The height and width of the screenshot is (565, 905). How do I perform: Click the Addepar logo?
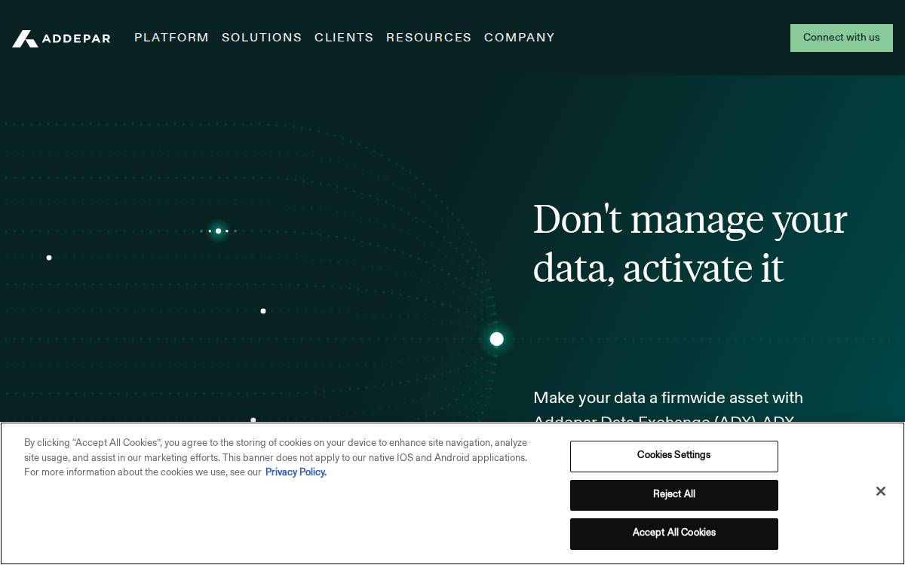click(61, 38)
